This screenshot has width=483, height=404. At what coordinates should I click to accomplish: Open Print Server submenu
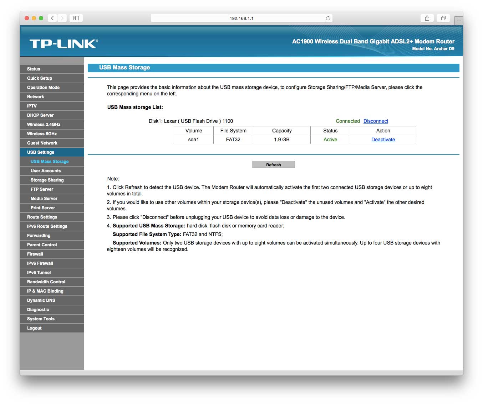[x=52, y=208]
